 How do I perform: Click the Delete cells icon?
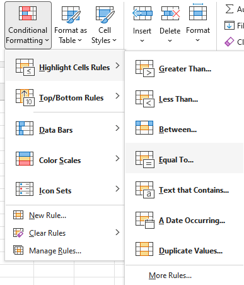(x=170, y=13)
